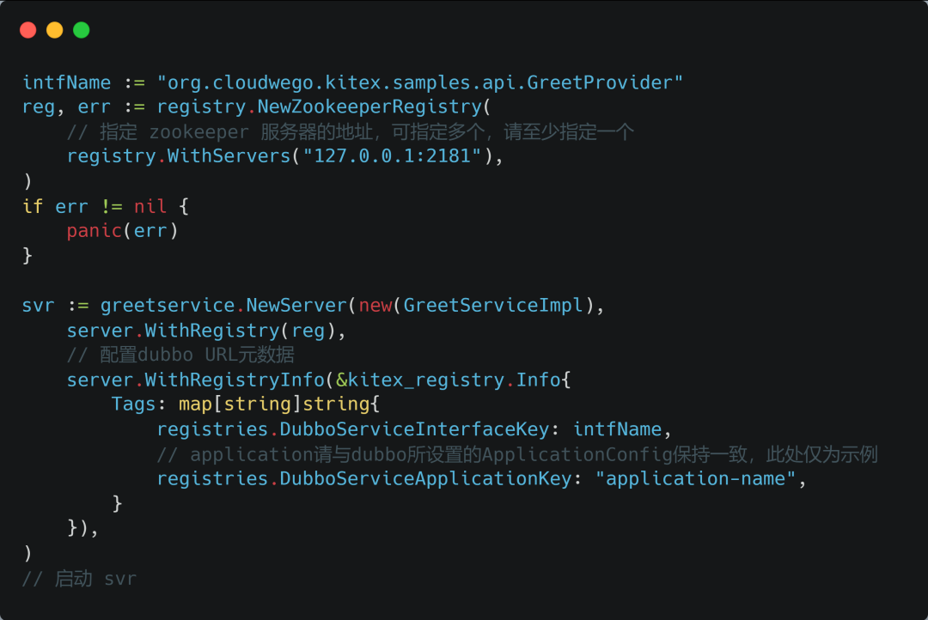Viewport: 928px width, 620px height.
Task: Select the "org.cloudwego.kitex.samples.api.GreetProvider" string
Action: (419, 82)
